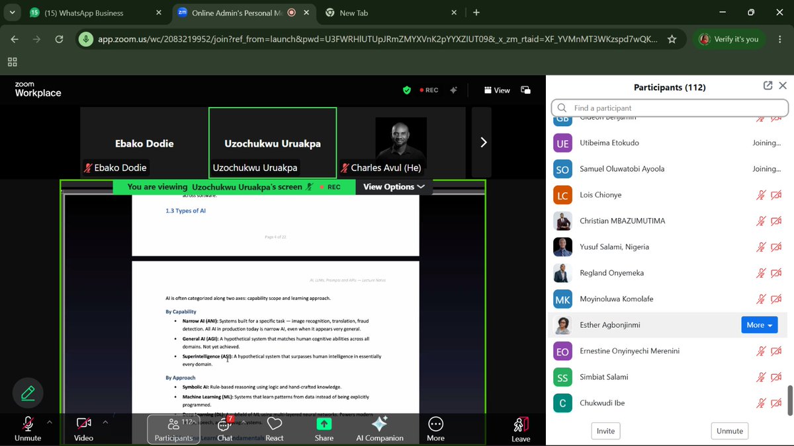Open the More ellipsis toolbar icon
Screen dimensions: 794x446
tap(435, 424)
